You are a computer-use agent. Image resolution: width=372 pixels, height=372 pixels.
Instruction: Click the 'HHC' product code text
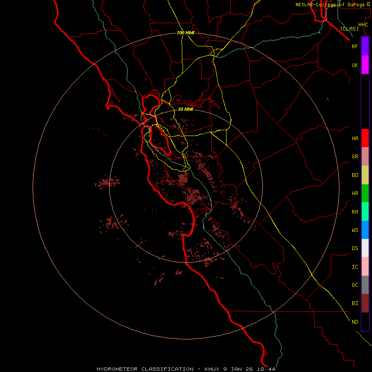(363, 25)
